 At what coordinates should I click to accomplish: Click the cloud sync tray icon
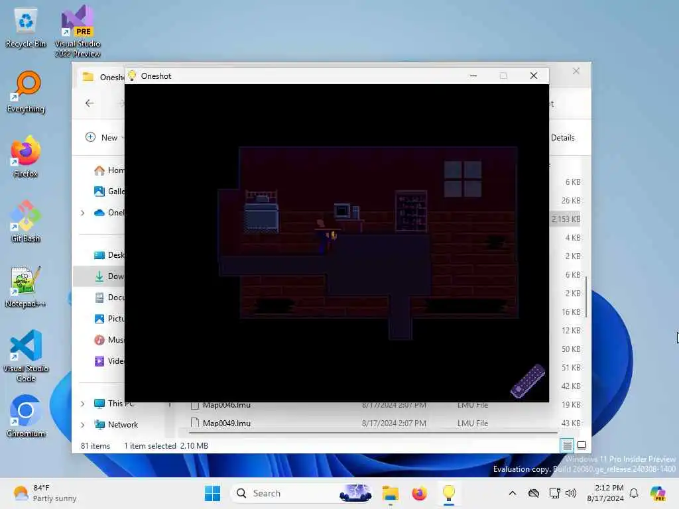click(534, 493)
